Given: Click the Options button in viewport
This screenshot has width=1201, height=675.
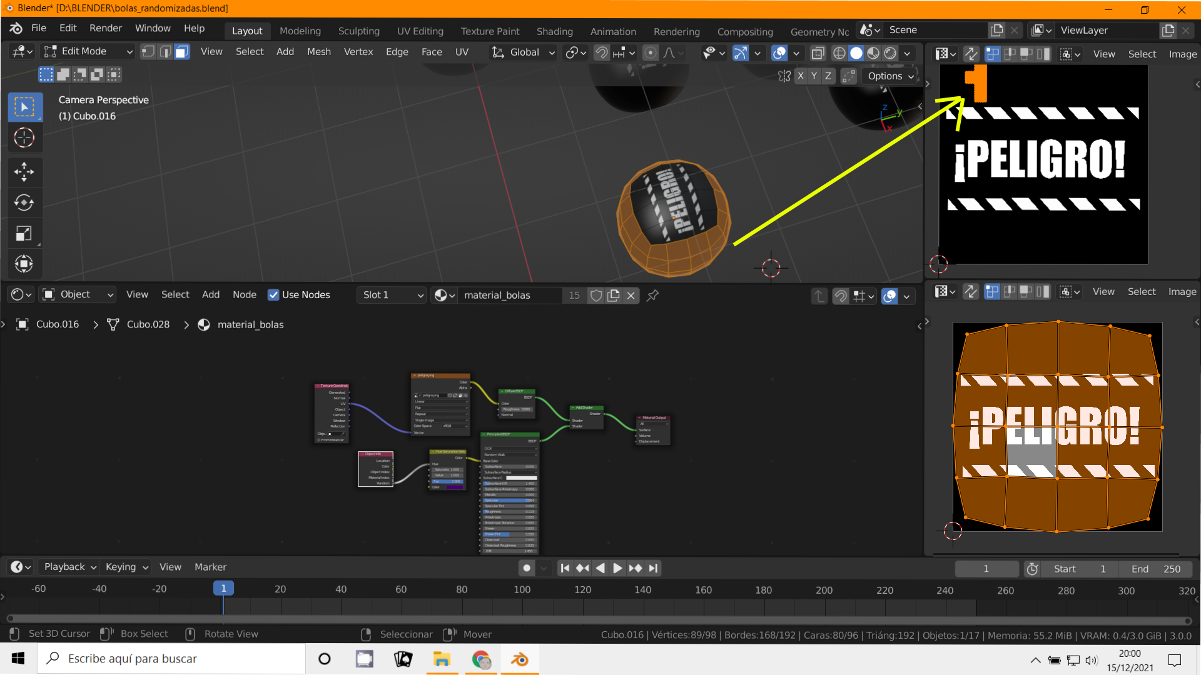Looking at the screenshot, I should click(889, 76).
